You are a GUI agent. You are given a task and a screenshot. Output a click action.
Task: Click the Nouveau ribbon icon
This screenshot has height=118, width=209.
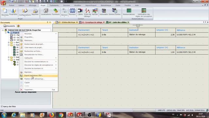(x=5, y=12)
